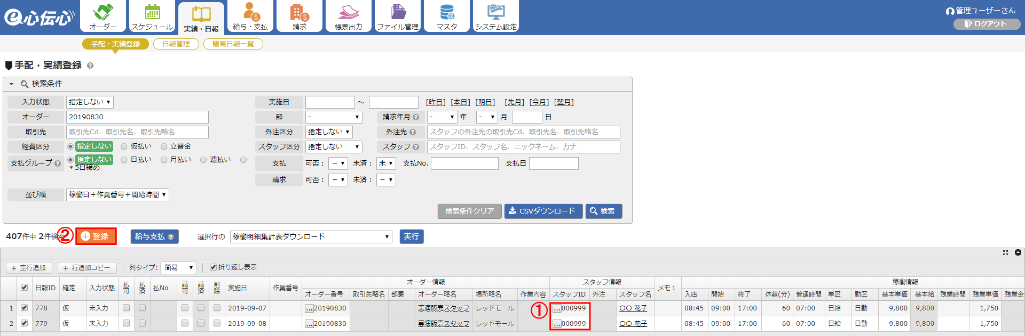
Task: Click the 支払No. input field
Action: click(x=464, y=163)
